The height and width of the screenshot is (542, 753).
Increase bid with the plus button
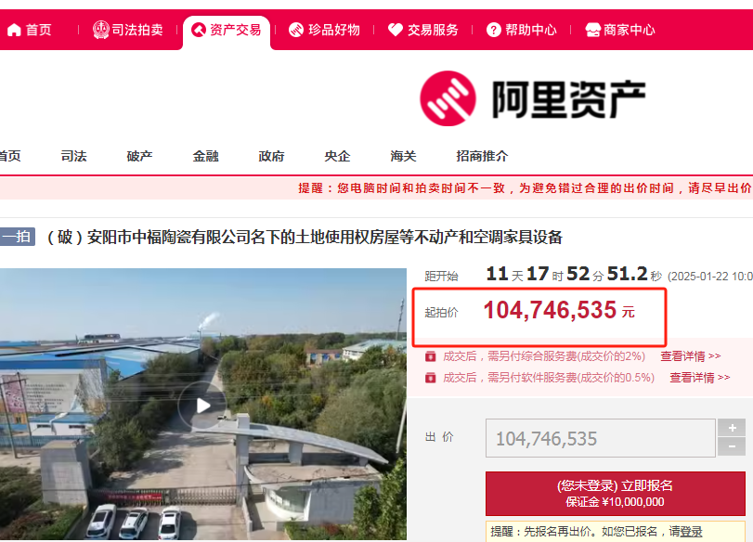pyautogui.click(x=732, y=427)
